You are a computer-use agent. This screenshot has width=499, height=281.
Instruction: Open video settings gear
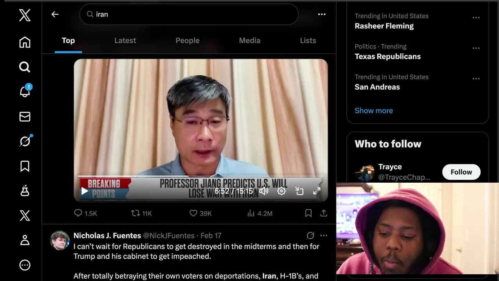[x=281, y=191]
